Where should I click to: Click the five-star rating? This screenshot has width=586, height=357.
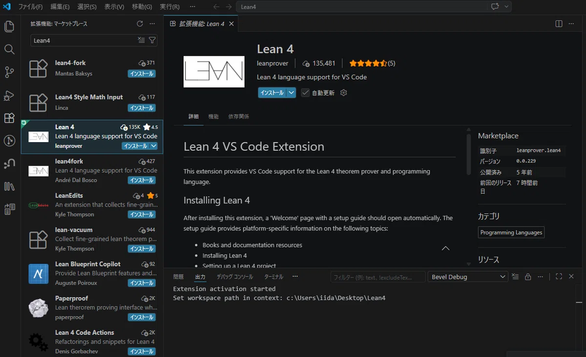tap(372, 63)
